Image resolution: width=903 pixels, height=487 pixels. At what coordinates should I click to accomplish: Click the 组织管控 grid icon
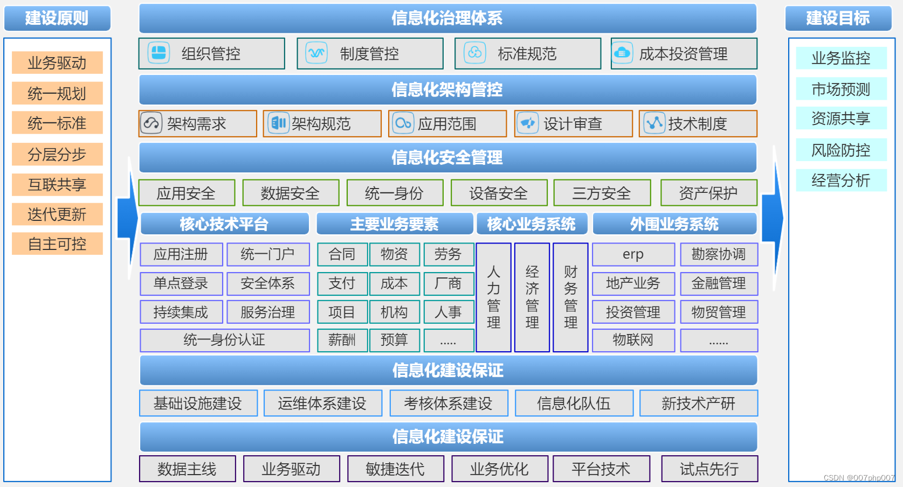point(157,53)
